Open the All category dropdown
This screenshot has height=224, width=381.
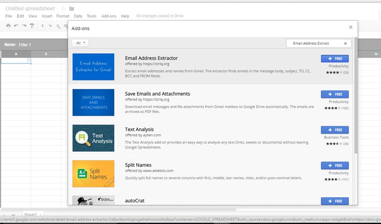(80, 43)
